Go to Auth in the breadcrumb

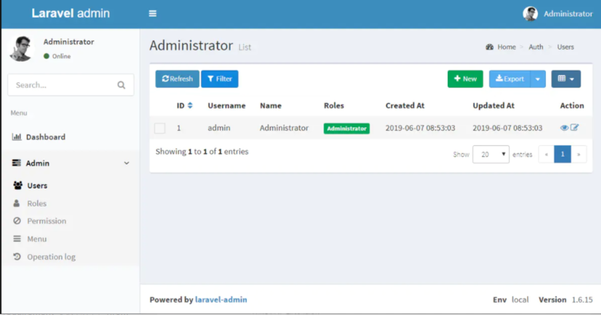pyautogui.click(x=536, y=47)
